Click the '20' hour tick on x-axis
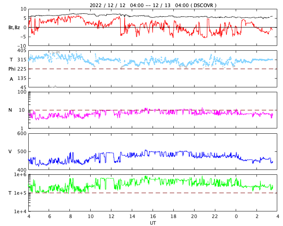283x226 pixels. pos(194,216)
